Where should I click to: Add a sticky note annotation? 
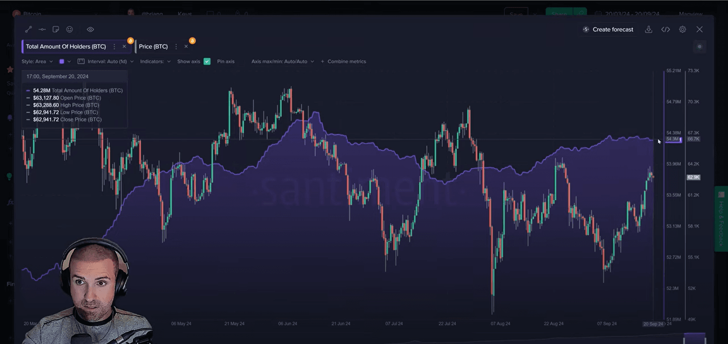point(55,29)
